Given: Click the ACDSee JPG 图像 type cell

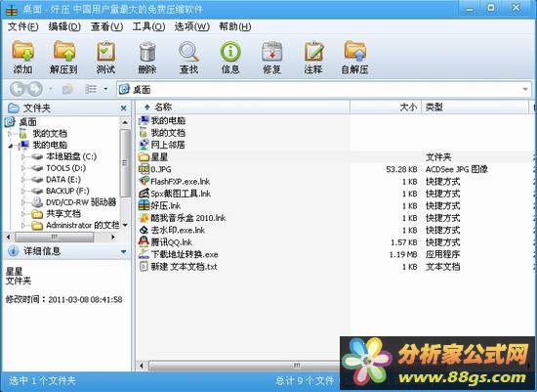Looking at the screenshot, I should tap(457, 169).
